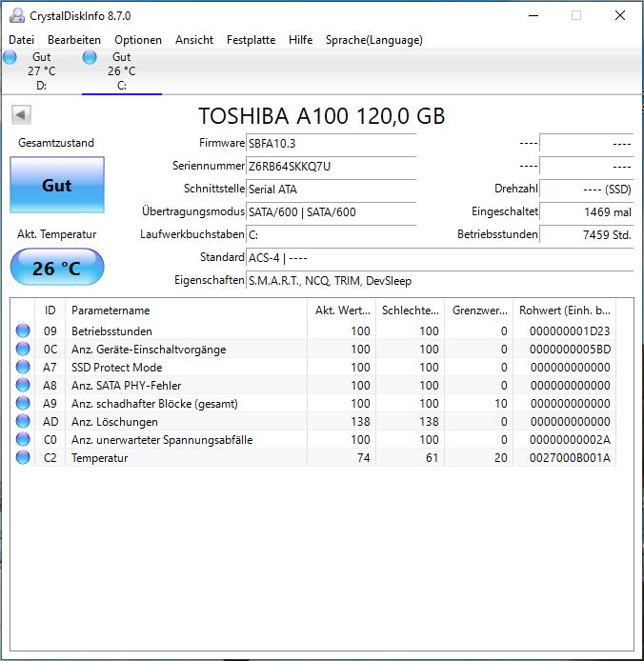Click the Seriennummer field Z6RB64SKKQ7U
This screenshot has width=644, height=661.
[332, 167]
